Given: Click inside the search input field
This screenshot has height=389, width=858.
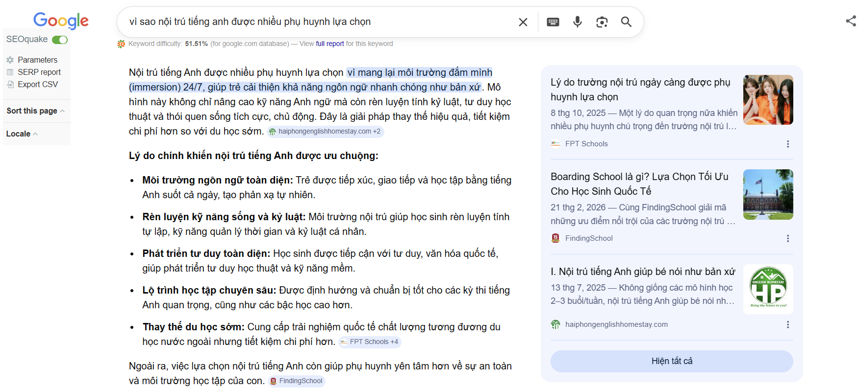Looking at the screenshot, I should click(319, 22).
